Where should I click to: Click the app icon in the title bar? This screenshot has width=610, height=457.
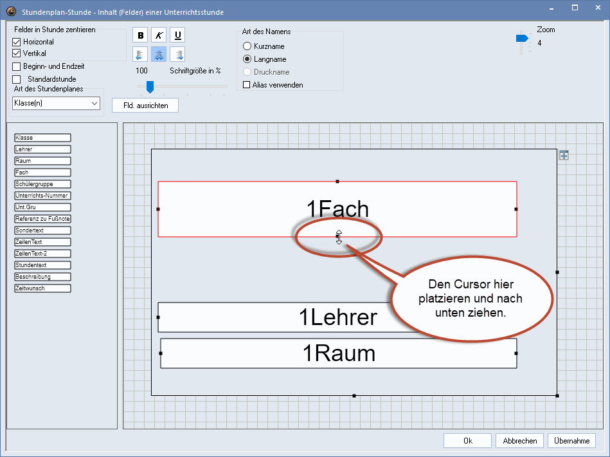tap(12, 12)
